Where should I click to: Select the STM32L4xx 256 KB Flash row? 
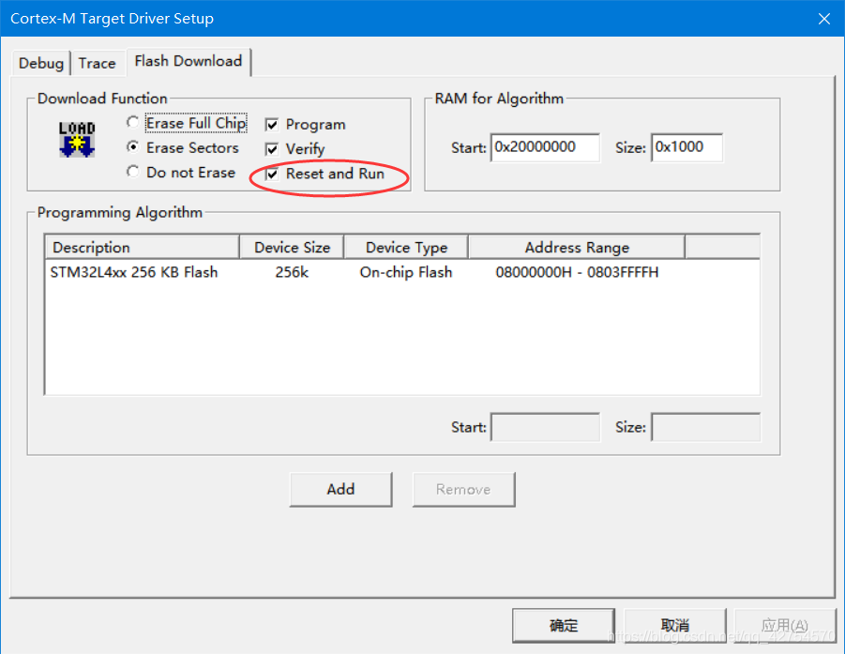402,272
